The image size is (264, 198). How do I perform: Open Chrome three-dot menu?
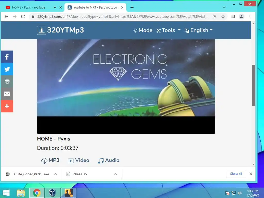point(250,16)
